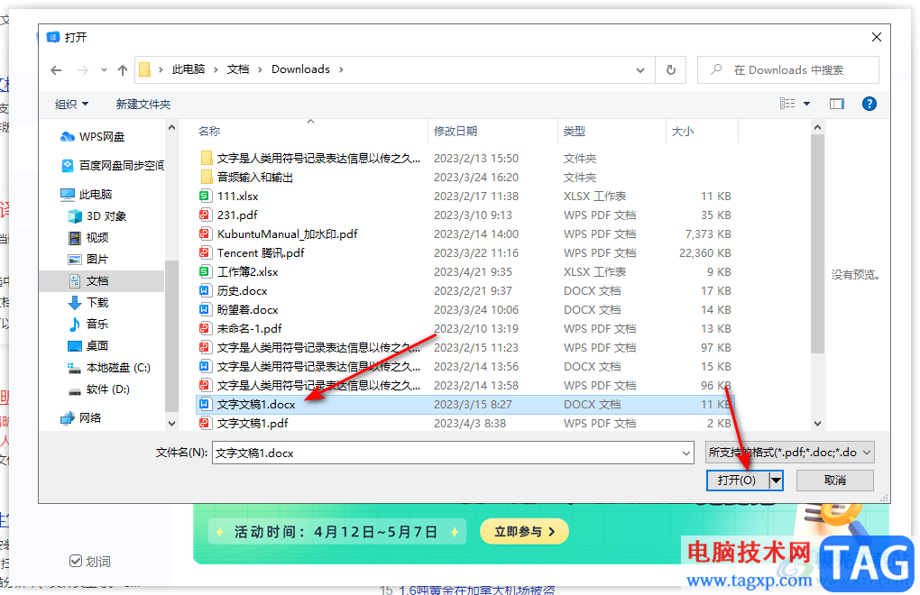
Task: Click the 历史.docx file icon
Action: point(204,290)
